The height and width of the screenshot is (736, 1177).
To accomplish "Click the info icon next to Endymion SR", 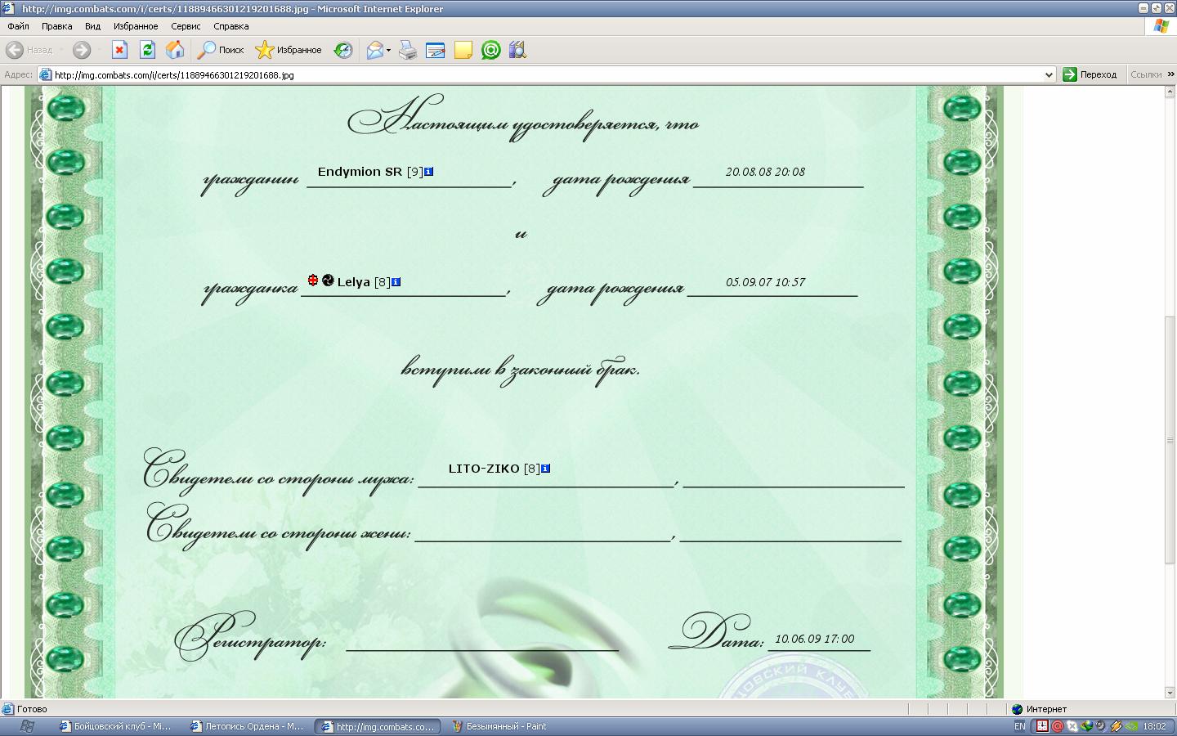I will [x=429, y=172].
